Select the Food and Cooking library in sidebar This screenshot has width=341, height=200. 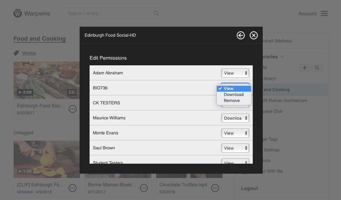coord(295,90)
